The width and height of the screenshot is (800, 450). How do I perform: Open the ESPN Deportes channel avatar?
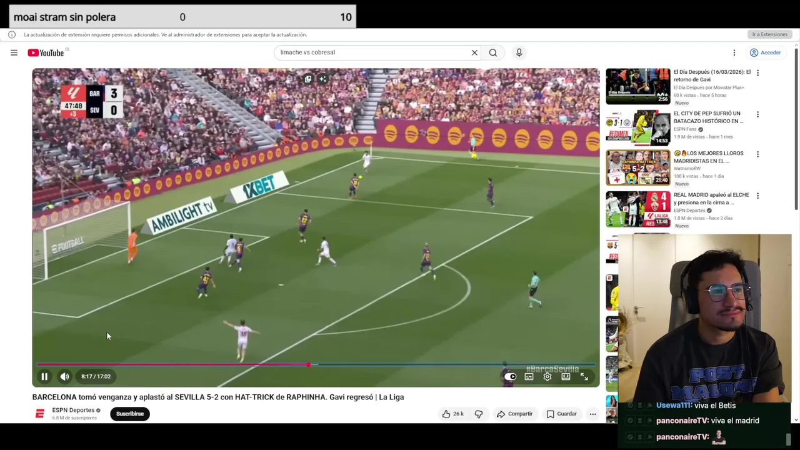(40, 414)
